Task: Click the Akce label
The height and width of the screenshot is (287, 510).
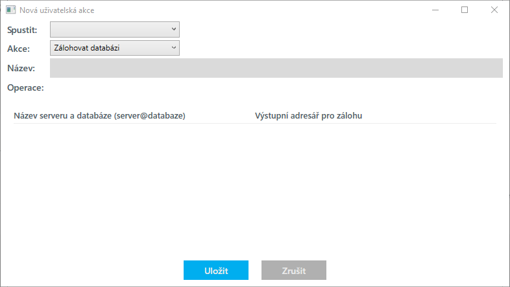Action: point(19,49)
